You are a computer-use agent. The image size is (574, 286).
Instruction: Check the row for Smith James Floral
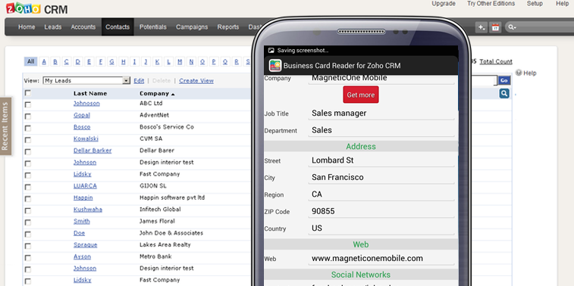tap(28, 222)
